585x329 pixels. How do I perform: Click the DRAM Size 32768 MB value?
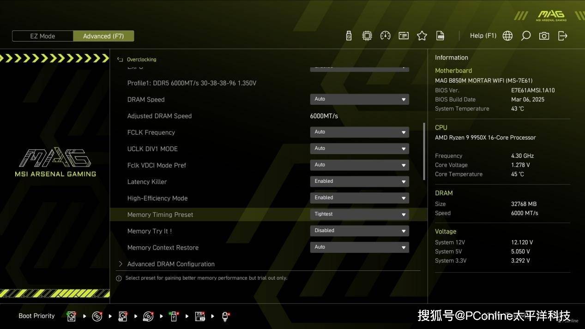[x=524, y=204]
